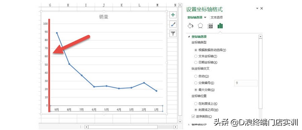Screen dimensions: 302x130
Task: Click the pane scrollbar up arrow
Action: [x=260, y=37]
